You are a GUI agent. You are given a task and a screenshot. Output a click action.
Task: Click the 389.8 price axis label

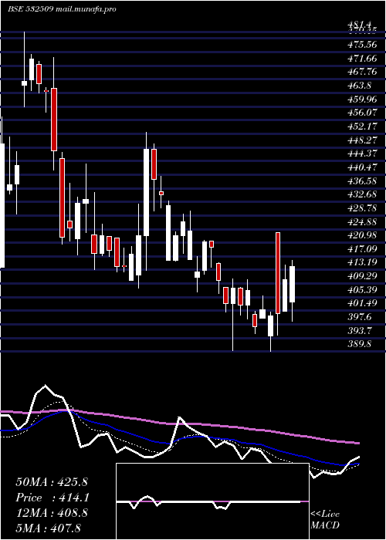click(x=361, y=344)
